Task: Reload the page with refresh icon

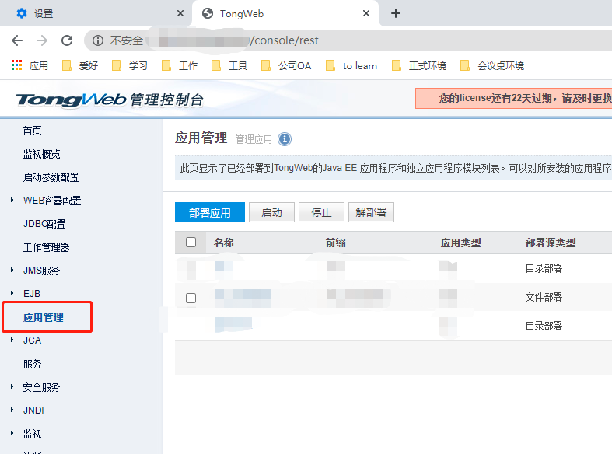Action: tap(67, 40)
